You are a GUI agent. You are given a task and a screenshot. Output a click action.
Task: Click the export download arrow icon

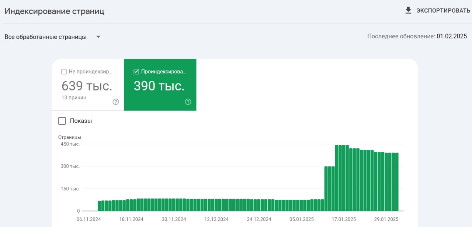pyautogui.click(x=408, y=10)
